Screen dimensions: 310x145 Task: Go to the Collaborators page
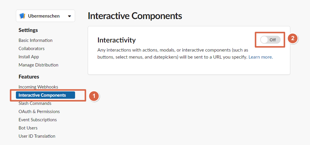32,49
